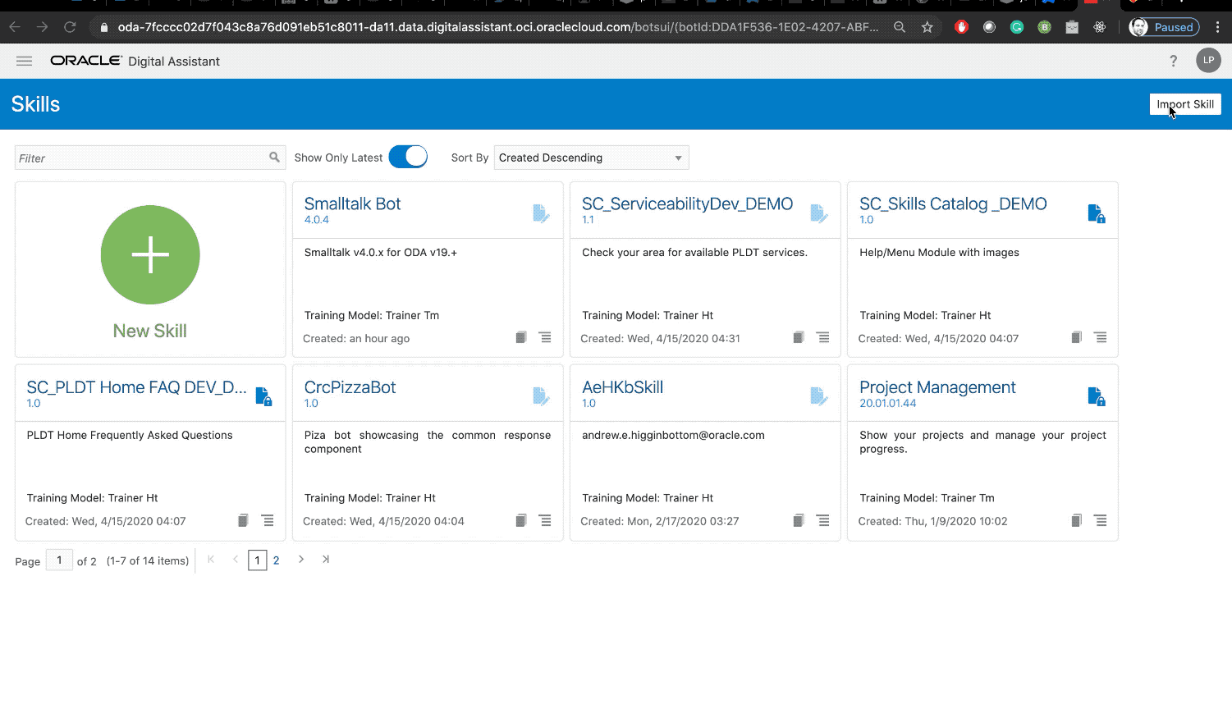Click the Smalltalk Bot draft document icon

[x=541, y=213]
